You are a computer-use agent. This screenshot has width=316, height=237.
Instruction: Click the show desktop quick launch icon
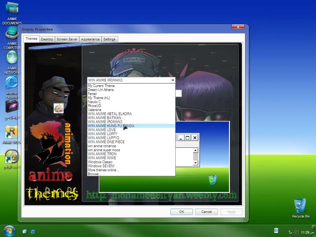[25, 231]
